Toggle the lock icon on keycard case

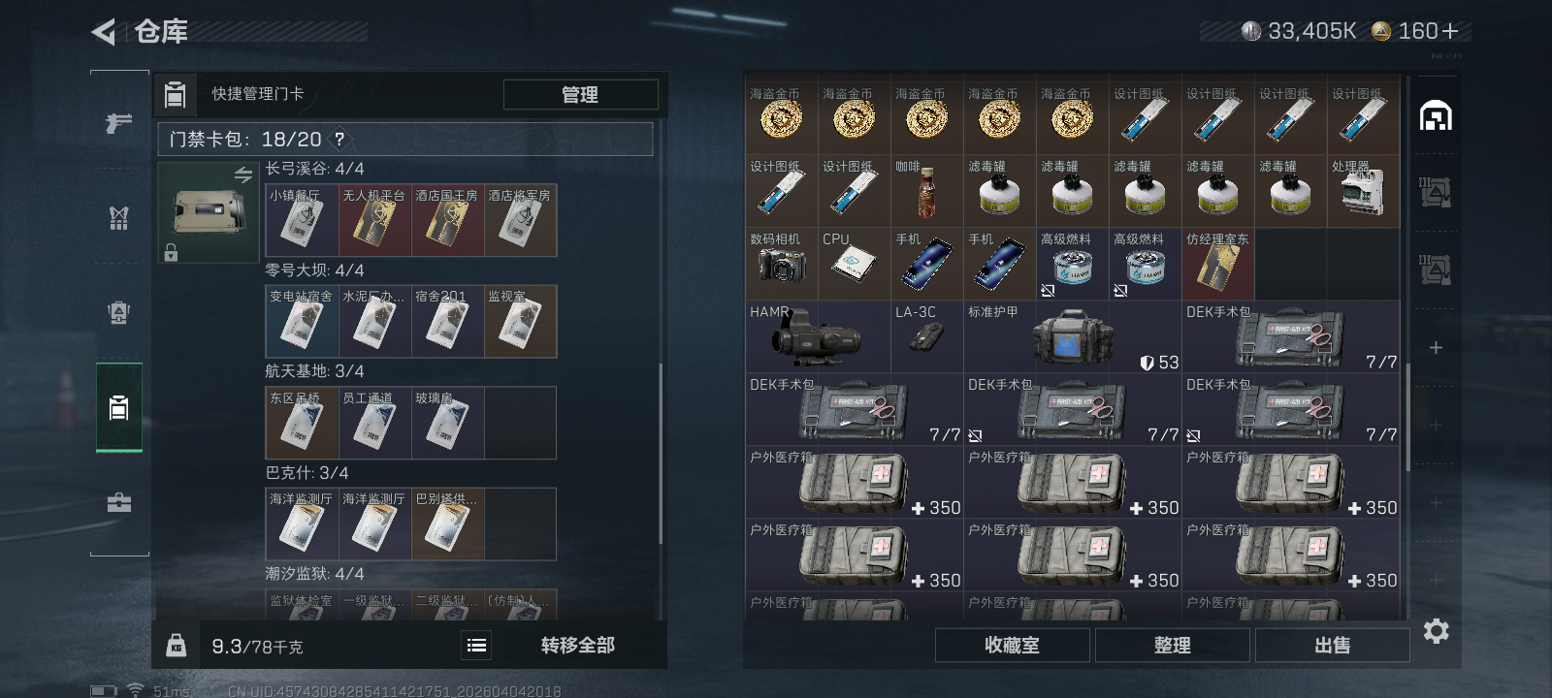pyautogui.click(x=171, y=253)
